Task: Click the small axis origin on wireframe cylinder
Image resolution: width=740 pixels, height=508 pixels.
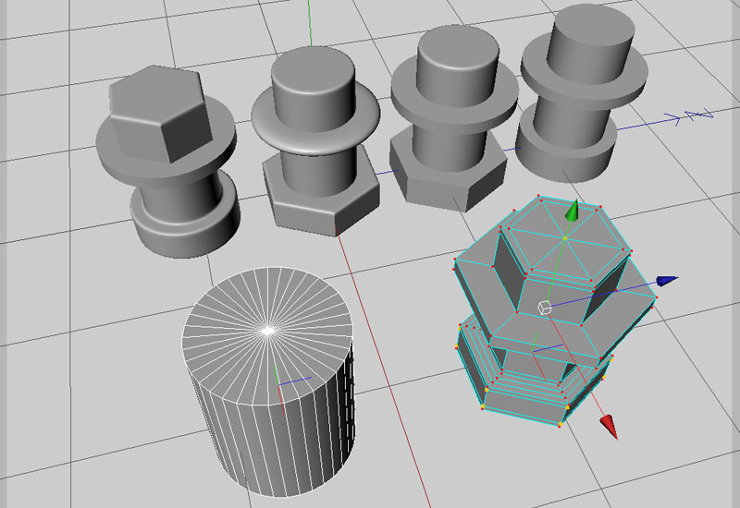Action: 279,383
